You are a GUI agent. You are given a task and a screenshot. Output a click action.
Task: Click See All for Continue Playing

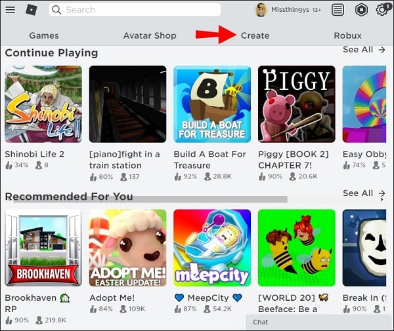point(358,50)
